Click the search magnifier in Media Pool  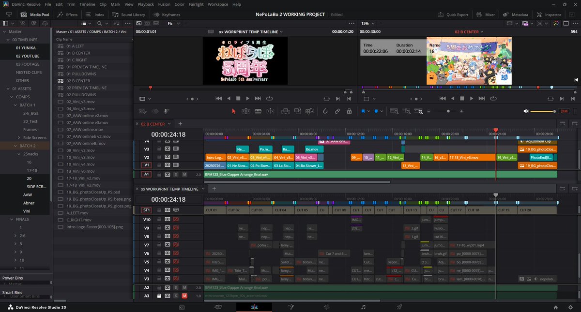point(99,23)
